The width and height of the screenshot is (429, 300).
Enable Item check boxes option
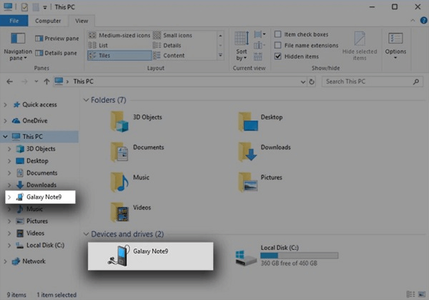pos(278,34)
